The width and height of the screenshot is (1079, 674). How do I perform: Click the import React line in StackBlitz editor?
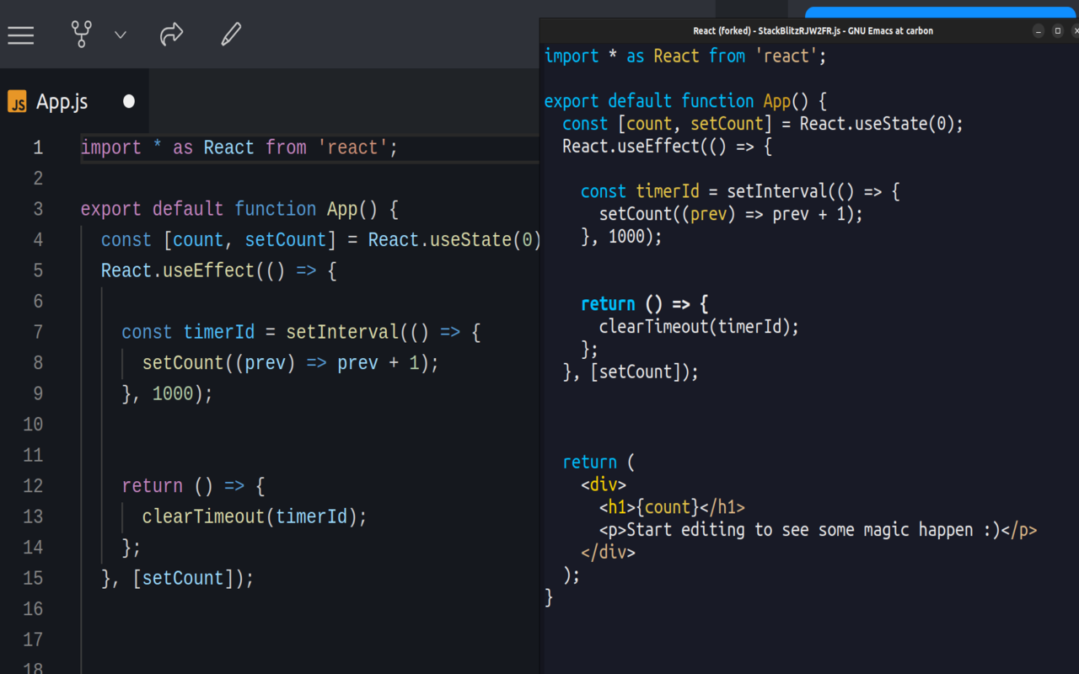pos(239,148)
